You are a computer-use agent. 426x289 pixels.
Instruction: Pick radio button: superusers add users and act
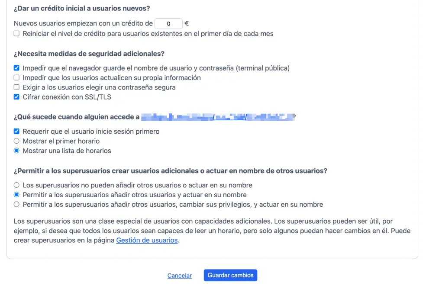[x=16, y=195]
